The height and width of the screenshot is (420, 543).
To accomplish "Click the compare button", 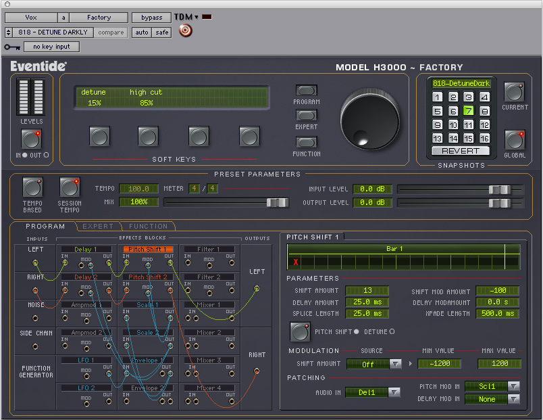I will pos(111,32).
